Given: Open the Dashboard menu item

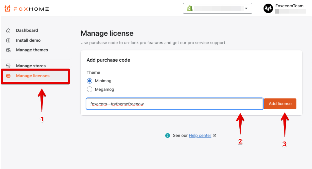Looking at the screenshot, I should tap(27, 30).
